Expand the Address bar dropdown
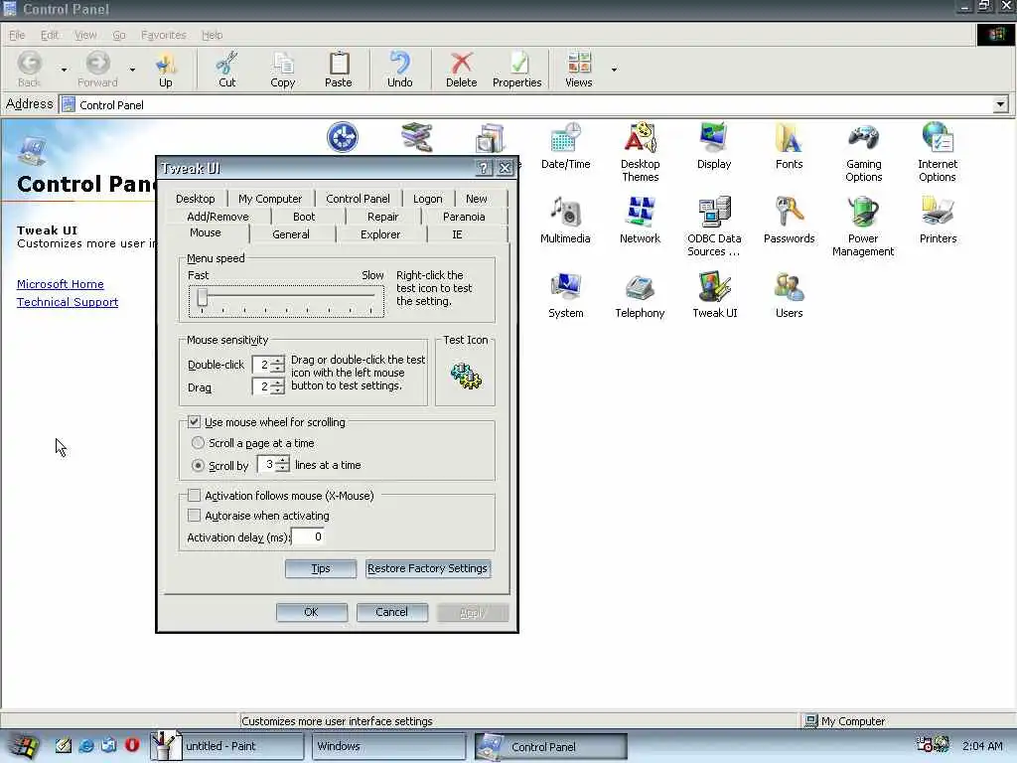The image size is (1017, 763). point(1000,104)
